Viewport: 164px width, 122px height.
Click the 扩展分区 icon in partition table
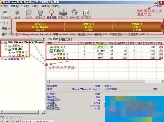click(x=51, y=51)
